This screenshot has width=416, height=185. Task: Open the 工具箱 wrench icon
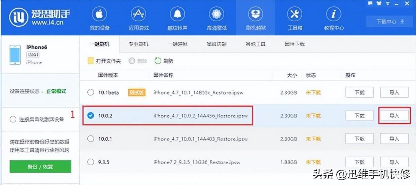295,15
